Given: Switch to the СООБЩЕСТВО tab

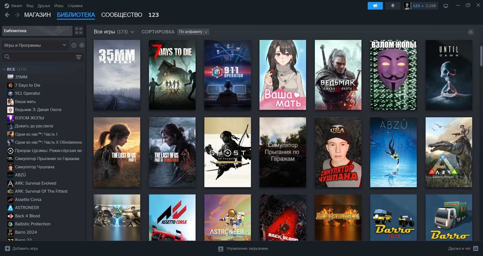Looking at the screenshot, I should click(x=122, y=15).
